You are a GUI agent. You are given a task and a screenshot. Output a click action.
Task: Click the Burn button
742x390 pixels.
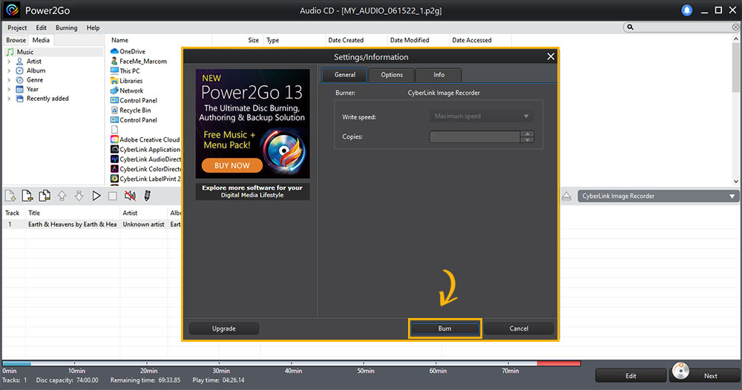444,328
